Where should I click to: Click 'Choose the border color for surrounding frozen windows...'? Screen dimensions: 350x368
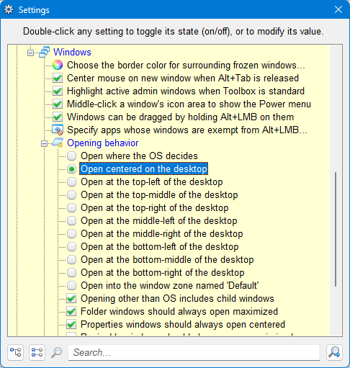point(186,65)
